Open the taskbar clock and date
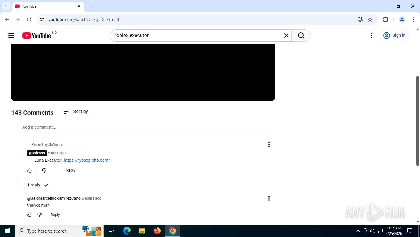Image resolution: width=420 pixels, height=237 pixels. (x=393, y=231)
